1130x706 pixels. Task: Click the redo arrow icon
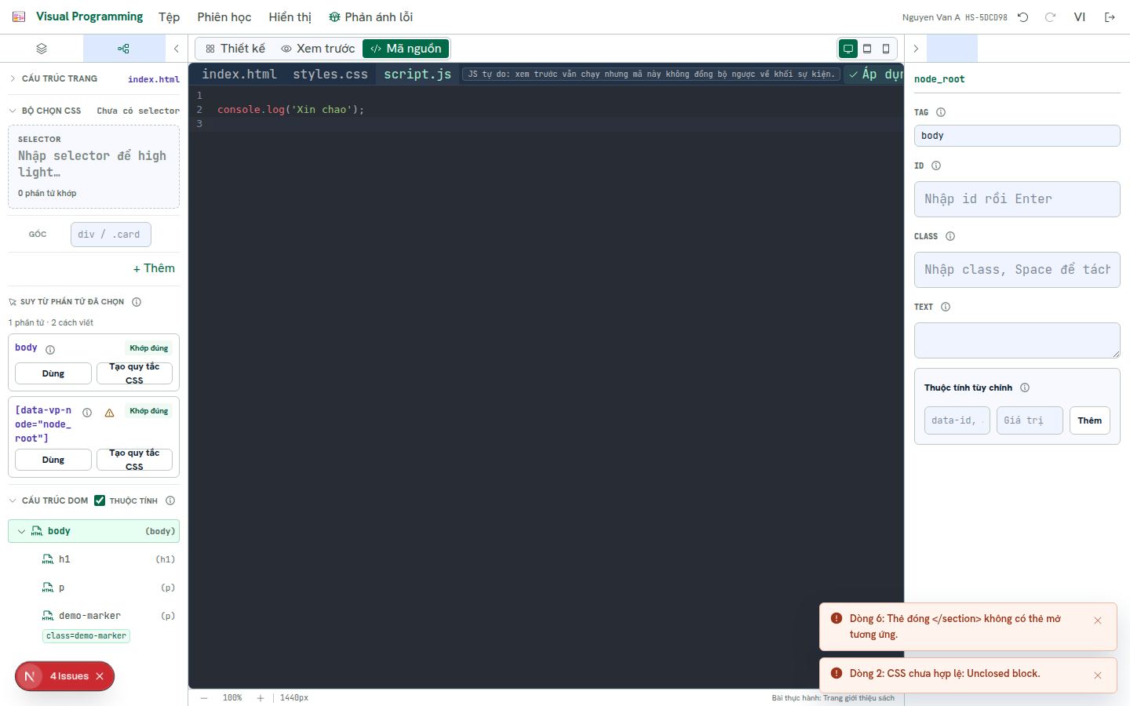point(1050,17)
